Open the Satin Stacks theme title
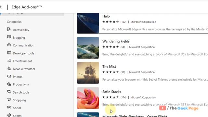Viewport: 208px width, 117px height. [111, 92]
